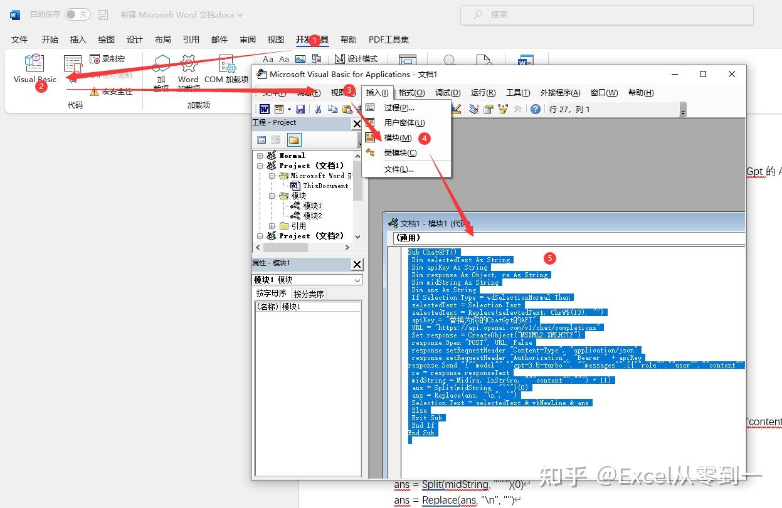Screen dimensions: 782x508
Task: Switch to the 按分类序 properties tab
Action: tap(309, 293)
